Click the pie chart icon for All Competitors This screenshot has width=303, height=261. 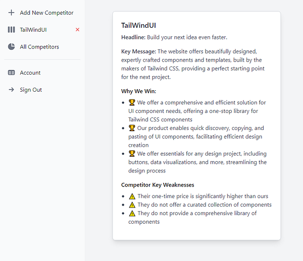click(12, 47)
